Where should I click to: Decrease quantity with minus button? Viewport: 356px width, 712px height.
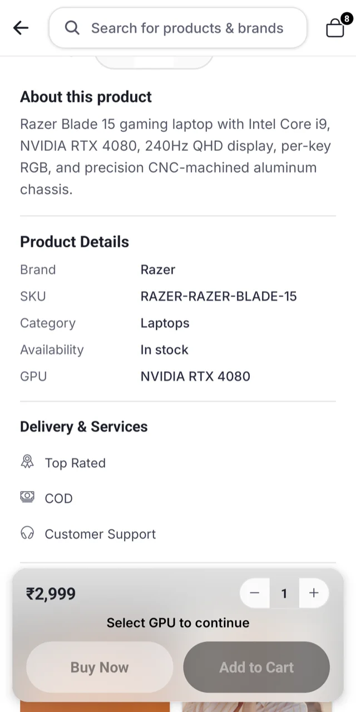(255, 593)
